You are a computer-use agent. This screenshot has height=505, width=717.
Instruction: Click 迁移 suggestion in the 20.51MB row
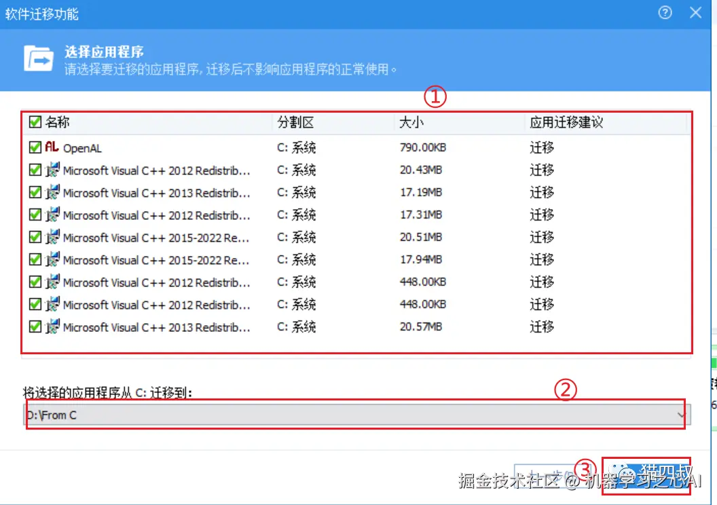pos(542,237)
